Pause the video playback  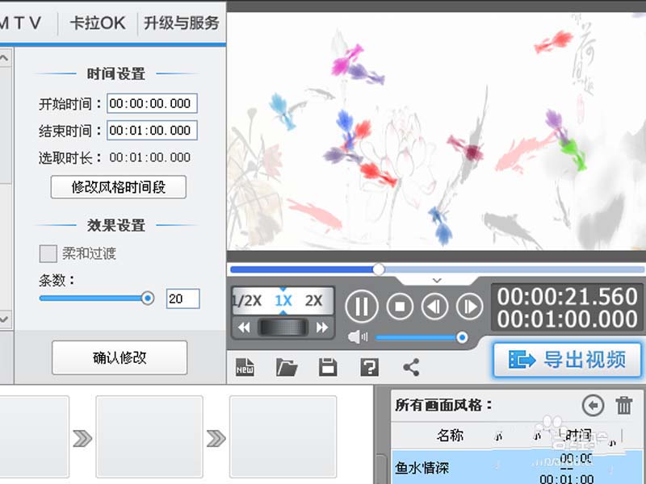361,307
